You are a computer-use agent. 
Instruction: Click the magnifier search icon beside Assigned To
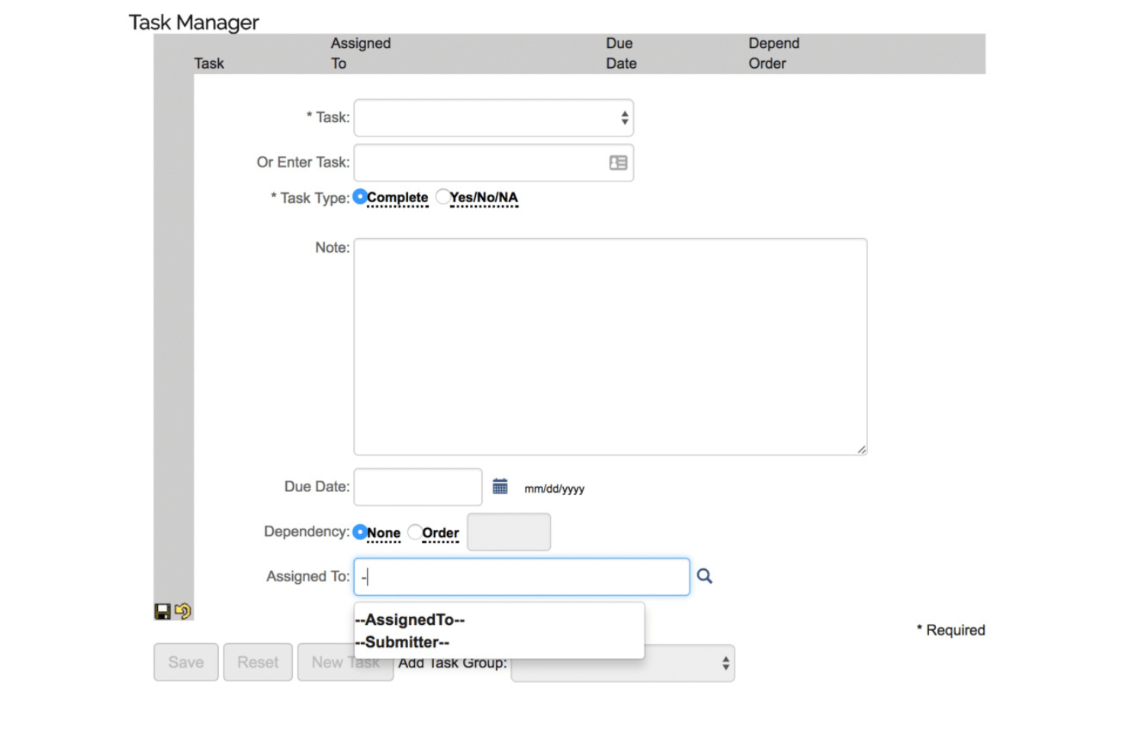(705, 577)
